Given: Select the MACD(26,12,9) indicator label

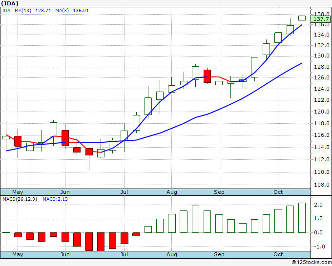Looking at the screenshot, I should click(x=20, y=199).
